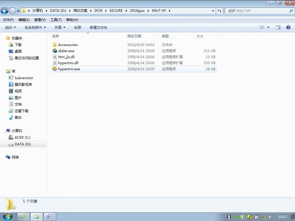
Task: Select the htrn_jis.dll file icon
Action: click(55, 57)
